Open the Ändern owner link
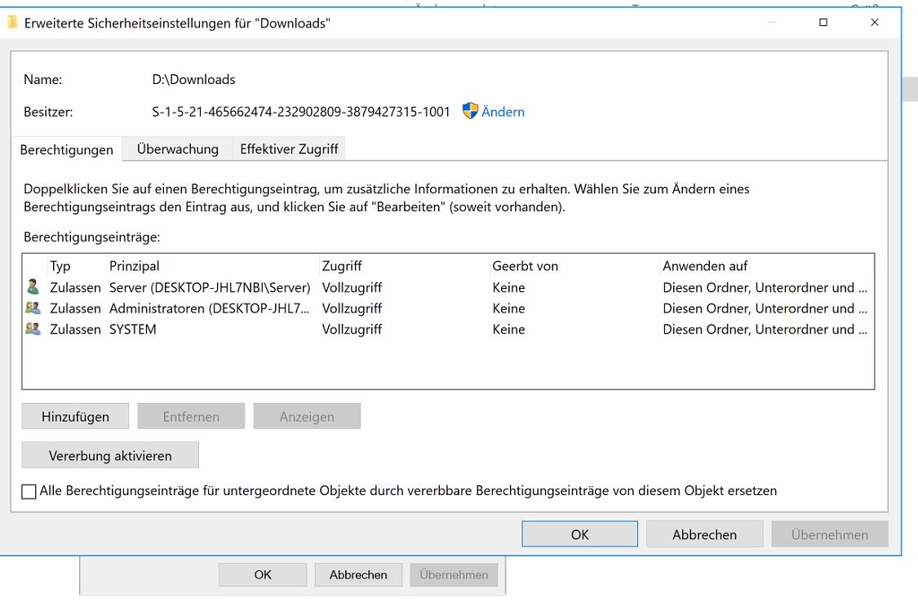The height and width of the screenshot is (602, 918). 503,112
